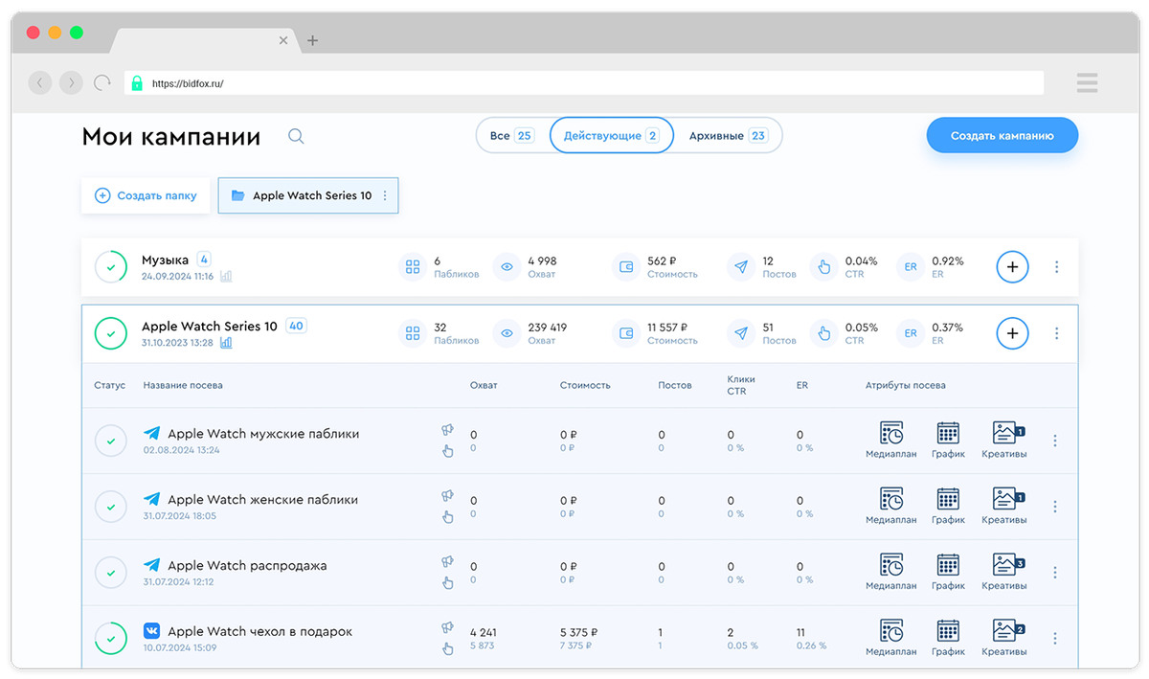Click the search magnifier next to Мои кампании

click(296, 136)
